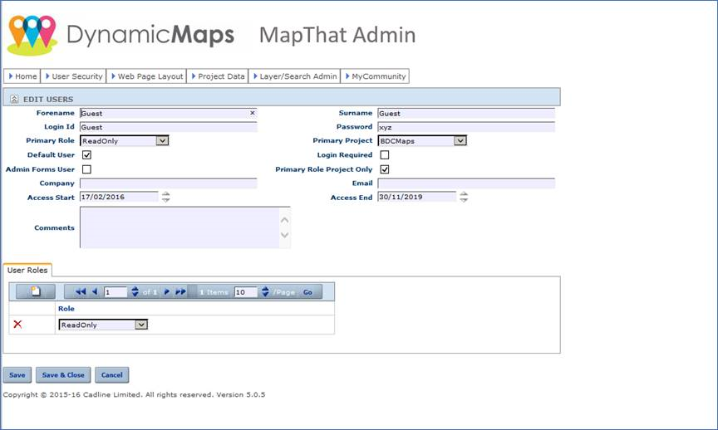Open the Project Data menu
The image size is (718, 430).
[x=218, y=76]
